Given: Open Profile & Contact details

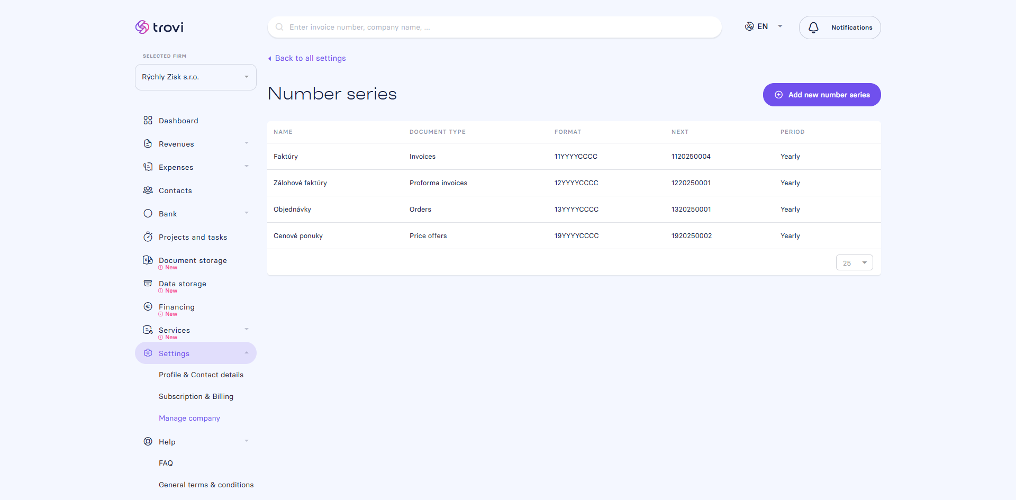Looking at the screenshot, I should (201, 375).
